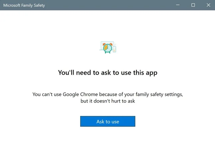Minimize the Microsoft Family Safety window

click(178, 5)
